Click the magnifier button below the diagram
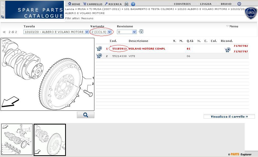258x157 pixels. tap(86, 115)
